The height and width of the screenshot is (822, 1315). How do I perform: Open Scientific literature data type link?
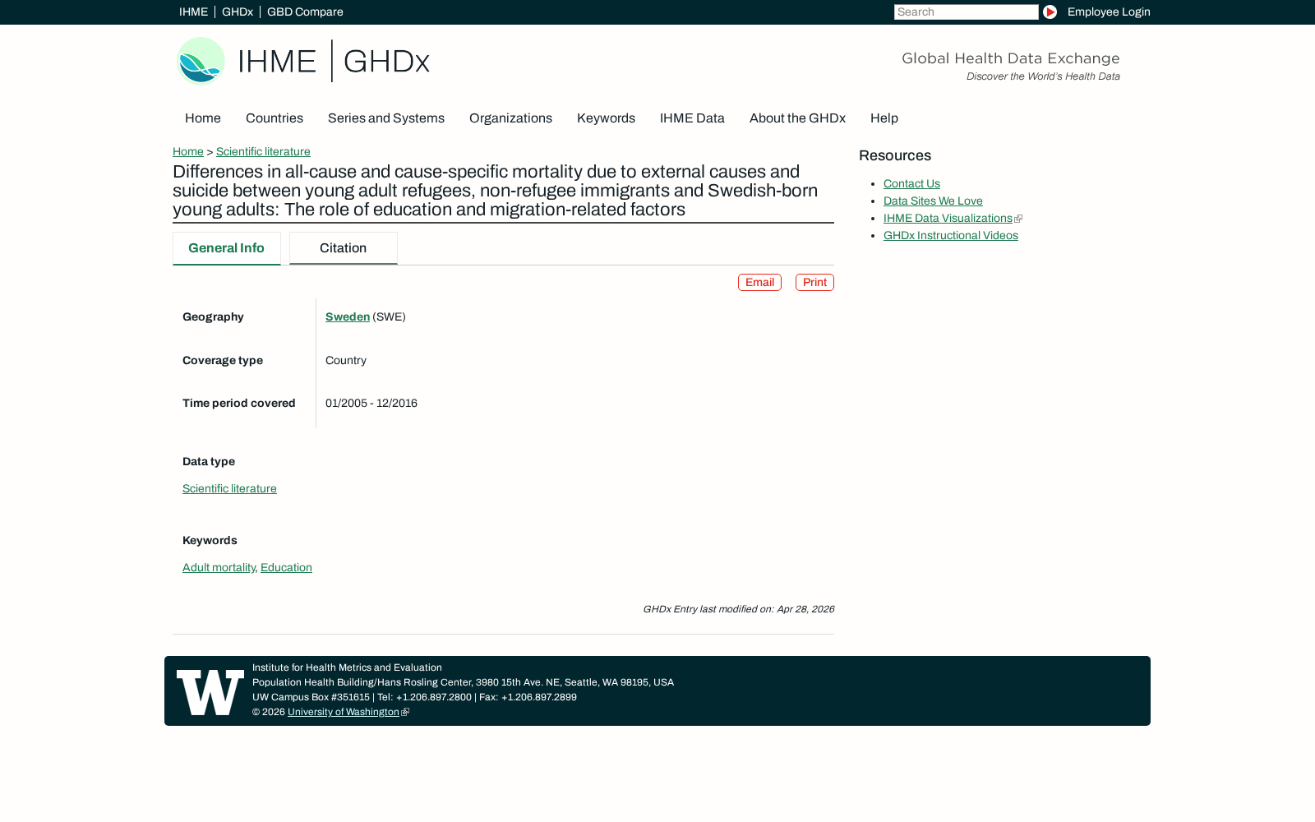point(229,488)
